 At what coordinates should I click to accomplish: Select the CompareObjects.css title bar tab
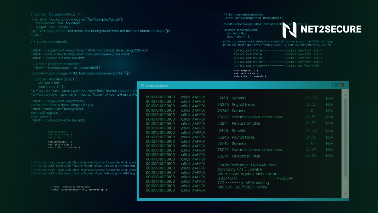157,86
